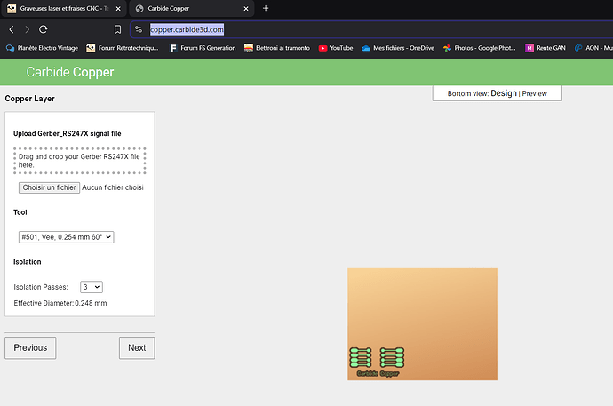This screenshot has height=406, width=613.
Task: Switch to Graveuses laser et fraises CNC tab
Action: [64, 8]
